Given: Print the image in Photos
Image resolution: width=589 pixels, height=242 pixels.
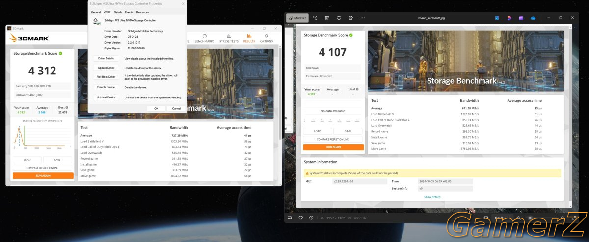Looking at the screenshot, I should [x=339, y=18].
